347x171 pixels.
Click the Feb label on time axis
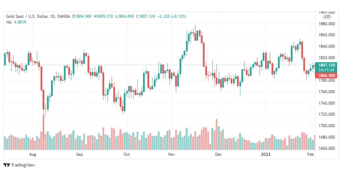[x=311, y=155]
